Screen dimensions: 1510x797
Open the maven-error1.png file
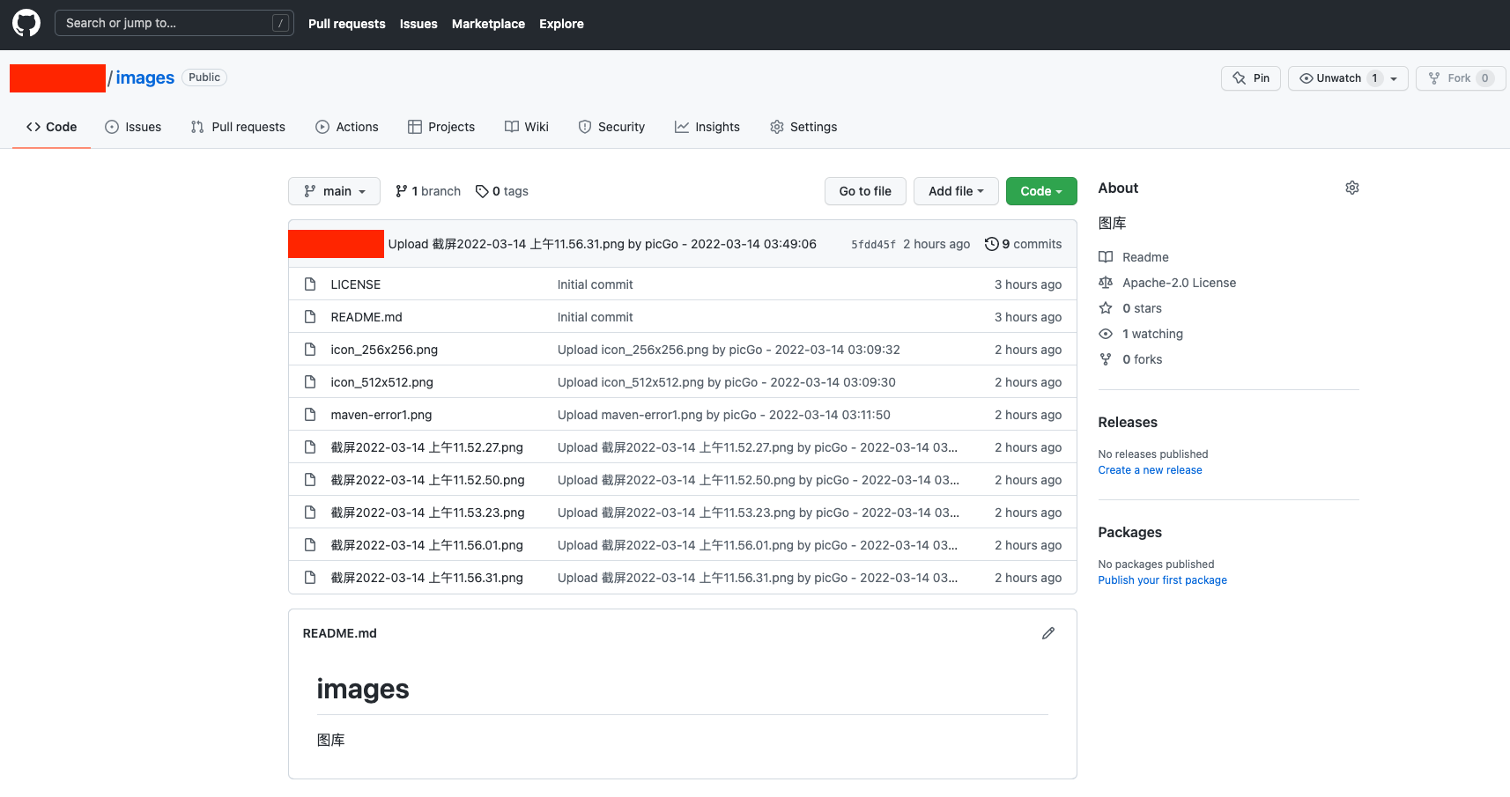pyautogui.click(x=381, y=415)
